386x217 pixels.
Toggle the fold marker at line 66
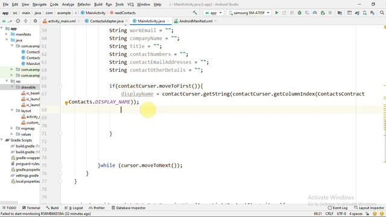(x=60, y=86)
